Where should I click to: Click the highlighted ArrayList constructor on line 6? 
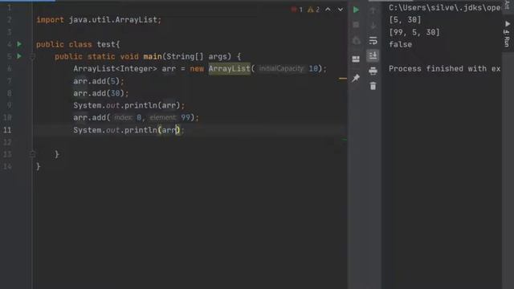229,68
